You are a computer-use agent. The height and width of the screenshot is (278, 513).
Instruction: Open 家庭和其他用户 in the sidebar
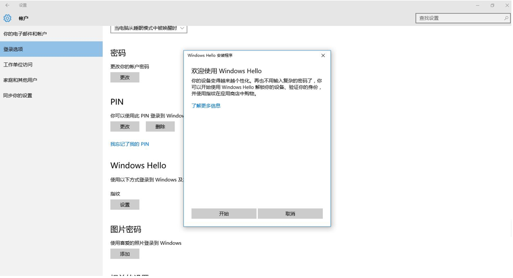[20, 80]
